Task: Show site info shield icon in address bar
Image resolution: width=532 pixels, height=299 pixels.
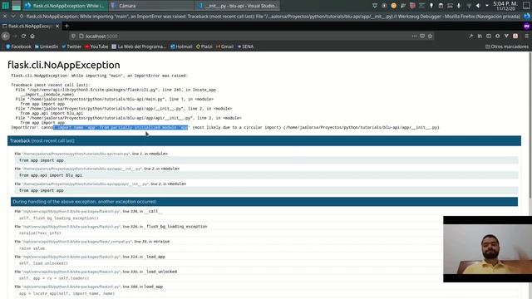Action: click(73, 36)
